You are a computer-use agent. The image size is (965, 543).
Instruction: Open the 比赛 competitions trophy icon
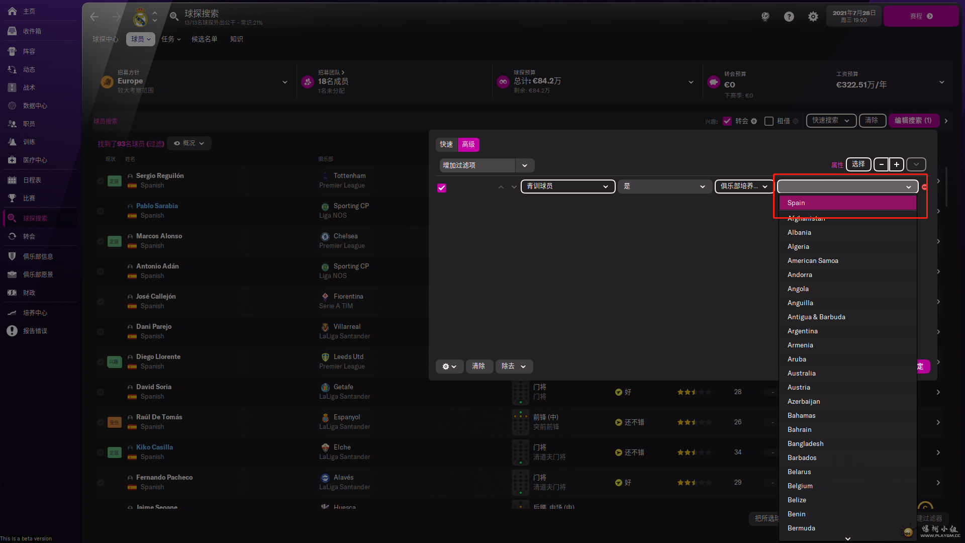[x=12, y=198]
